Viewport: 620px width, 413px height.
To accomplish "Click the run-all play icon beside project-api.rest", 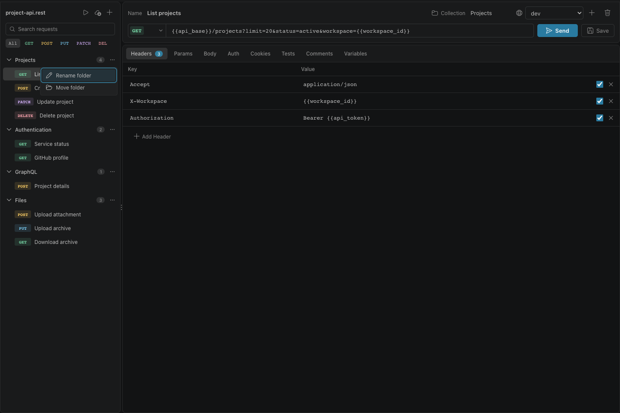I will coord(86,13).
